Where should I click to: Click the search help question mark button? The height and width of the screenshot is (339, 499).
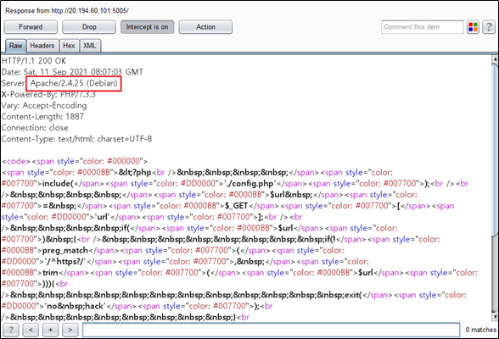(x=11, y=330)
